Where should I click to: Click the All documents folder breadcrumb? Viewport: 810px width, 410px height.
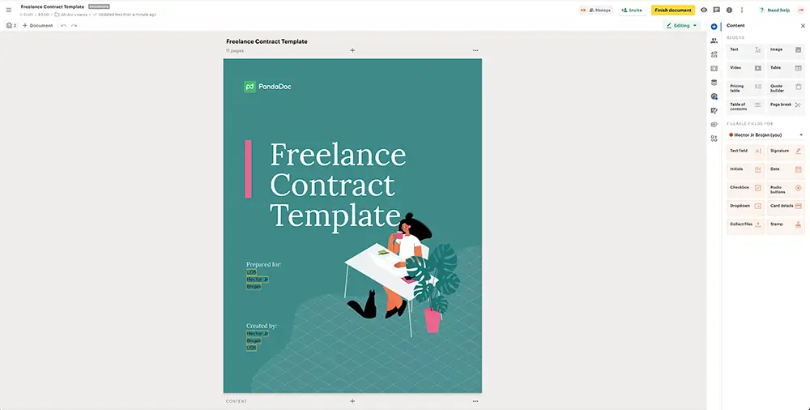click(72, 15)
